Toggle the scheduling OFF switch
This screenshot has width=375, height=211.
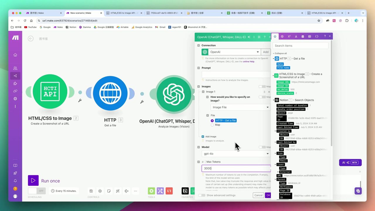click(37, 191)
